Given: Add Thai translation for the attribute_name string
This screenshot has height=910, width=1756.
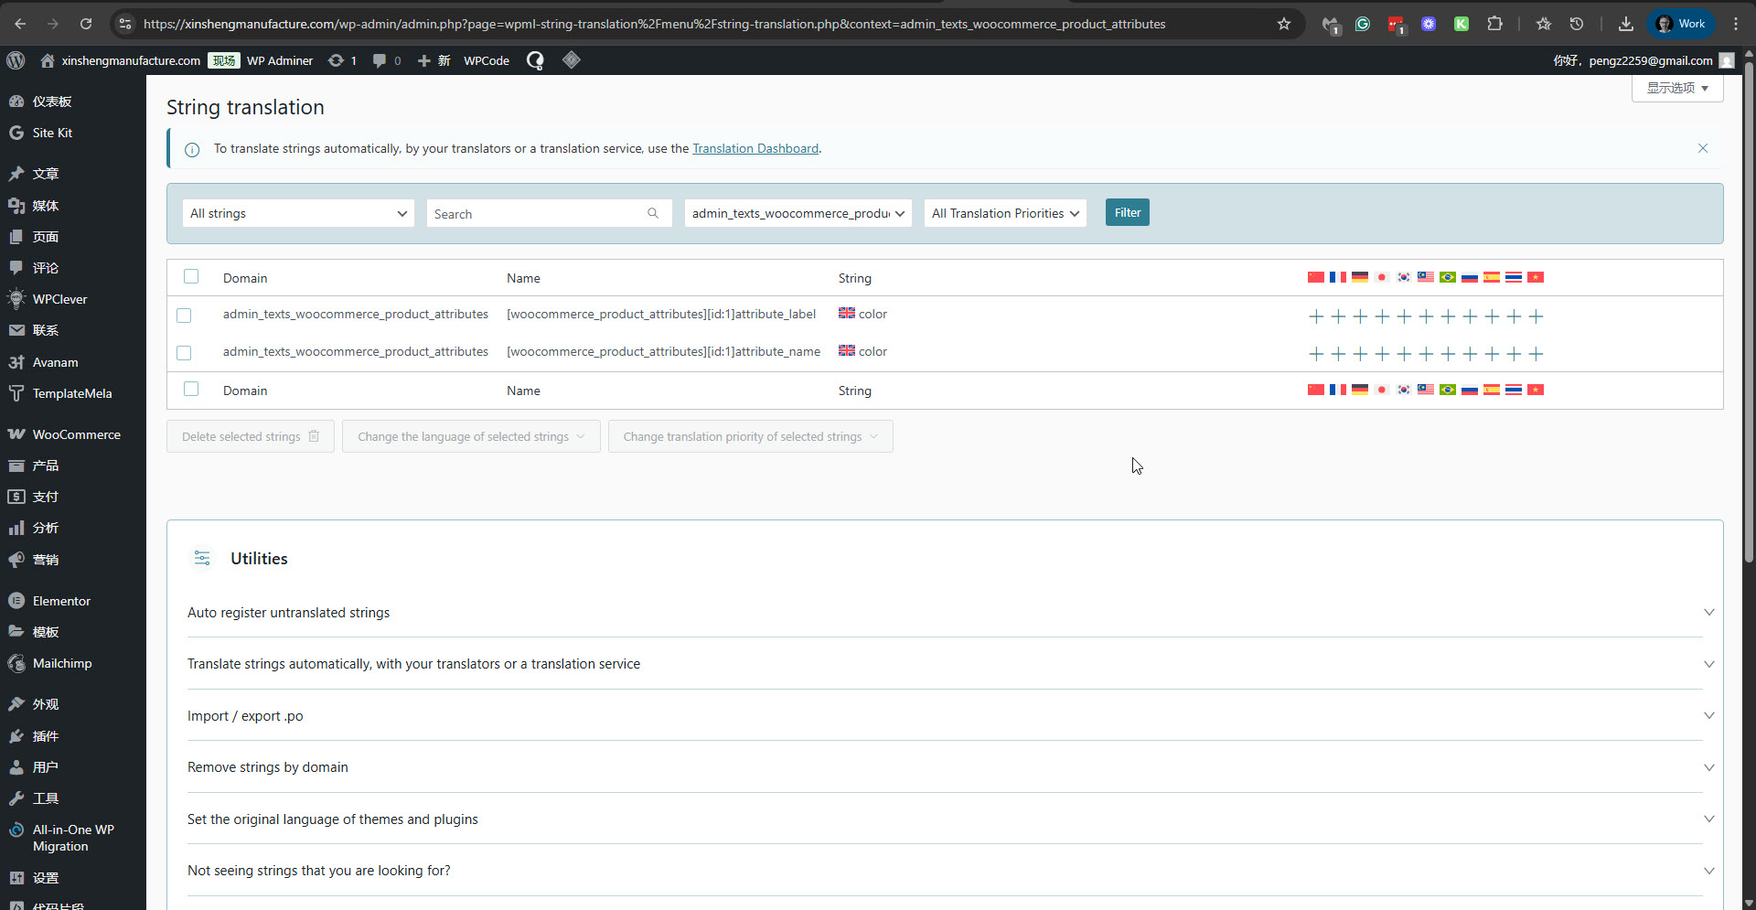Looking at the screenshot, I should click(x=1514, y=354).
